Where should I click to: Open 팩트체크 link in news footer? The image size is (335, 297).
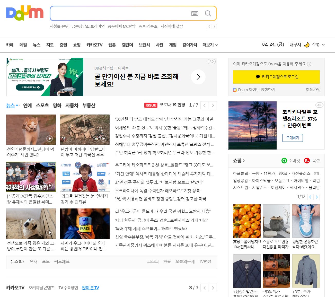[x=62, y=261]
